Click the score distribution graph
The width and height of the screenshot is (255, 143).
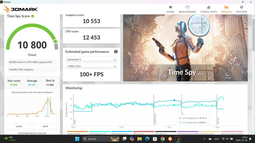pyautogui.click(x=32, y=106)
